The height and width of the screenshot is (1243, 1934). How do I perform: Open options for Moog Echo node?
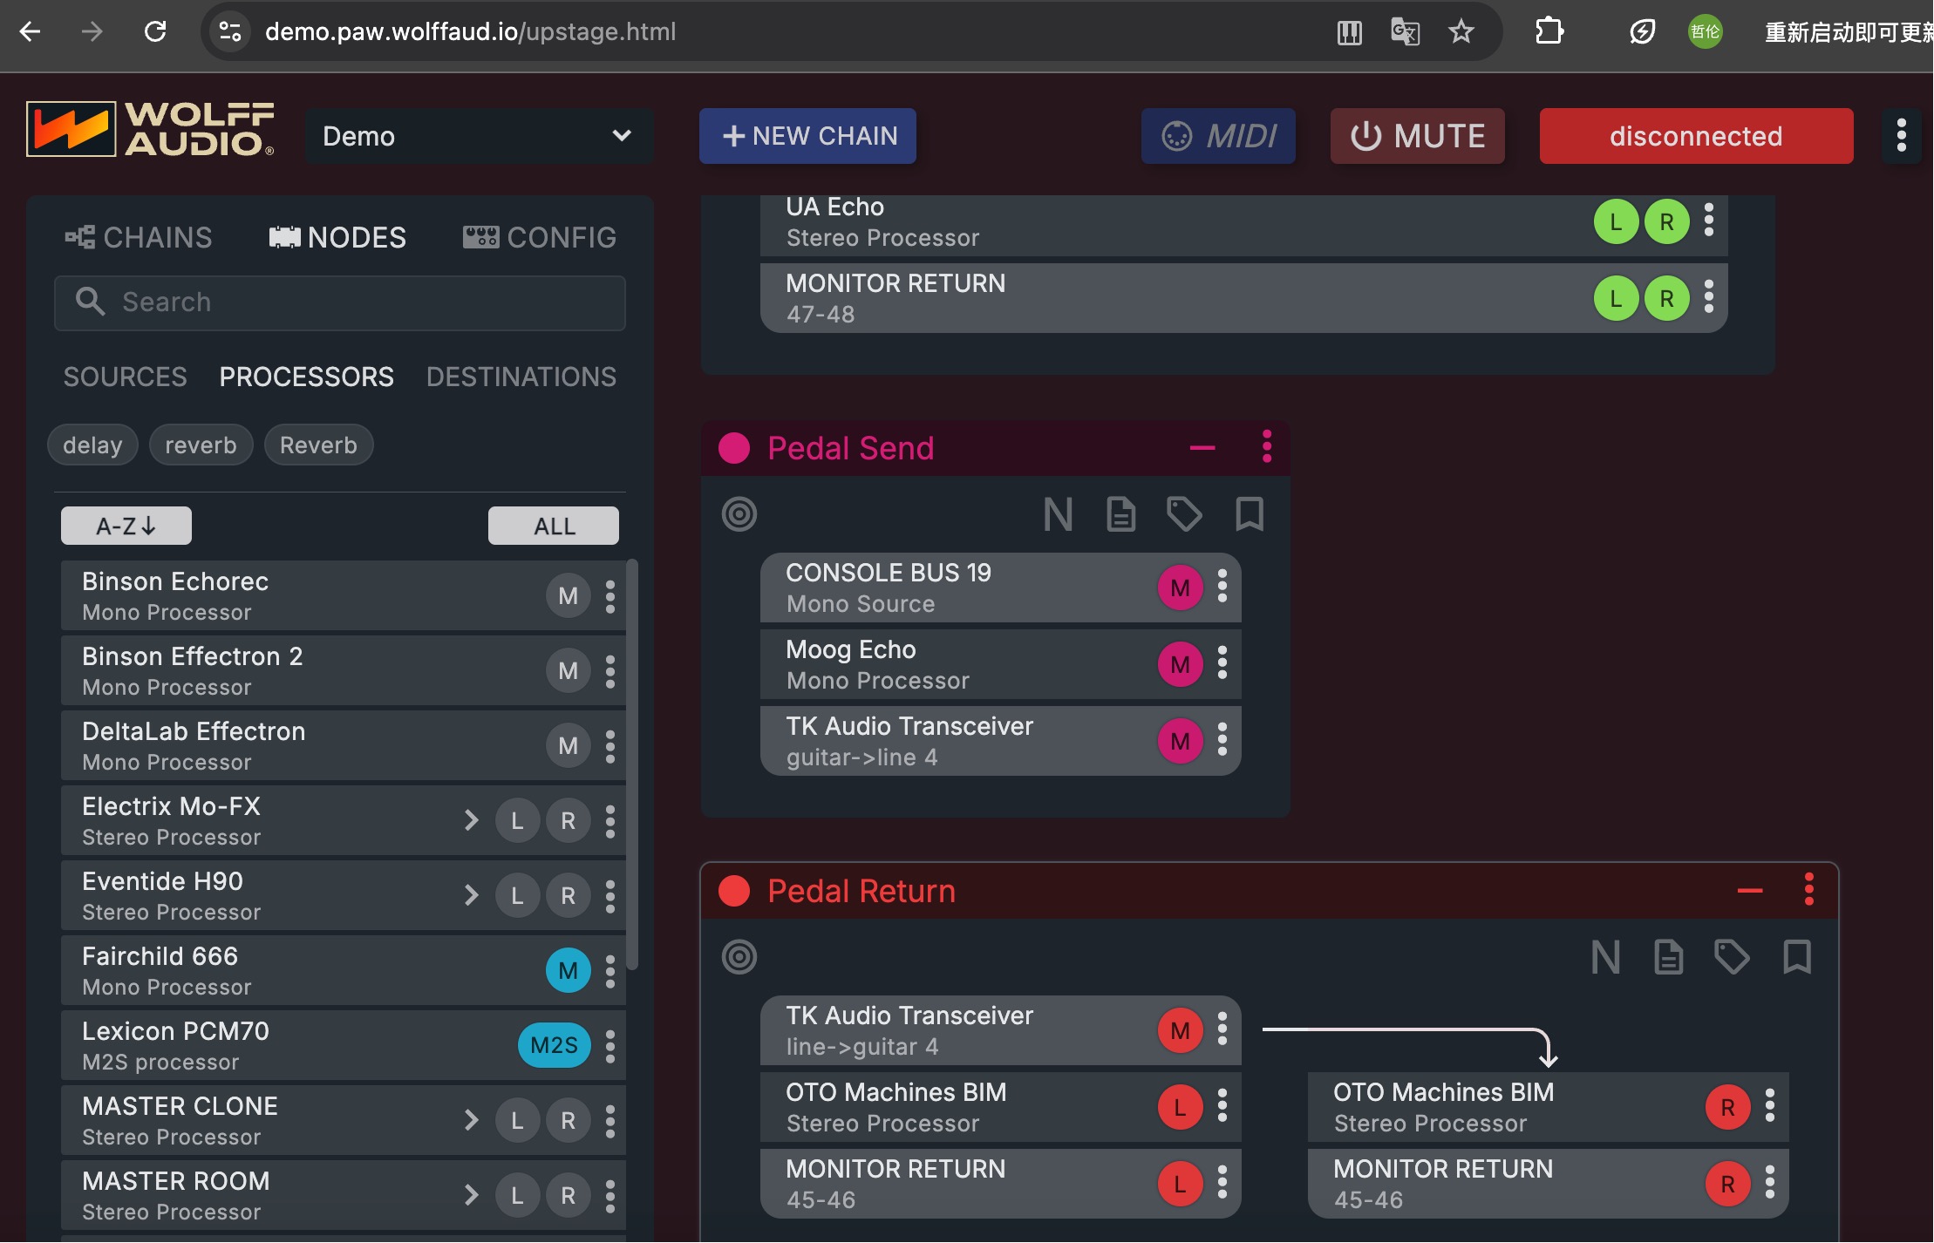click(1222, 663)
